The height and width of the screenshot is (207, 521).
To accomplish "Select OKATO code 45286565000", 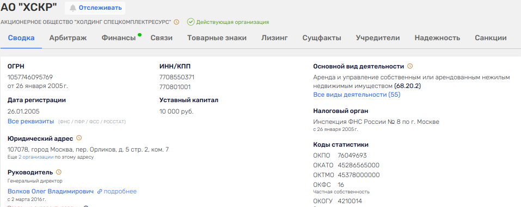I will (359, 165).
